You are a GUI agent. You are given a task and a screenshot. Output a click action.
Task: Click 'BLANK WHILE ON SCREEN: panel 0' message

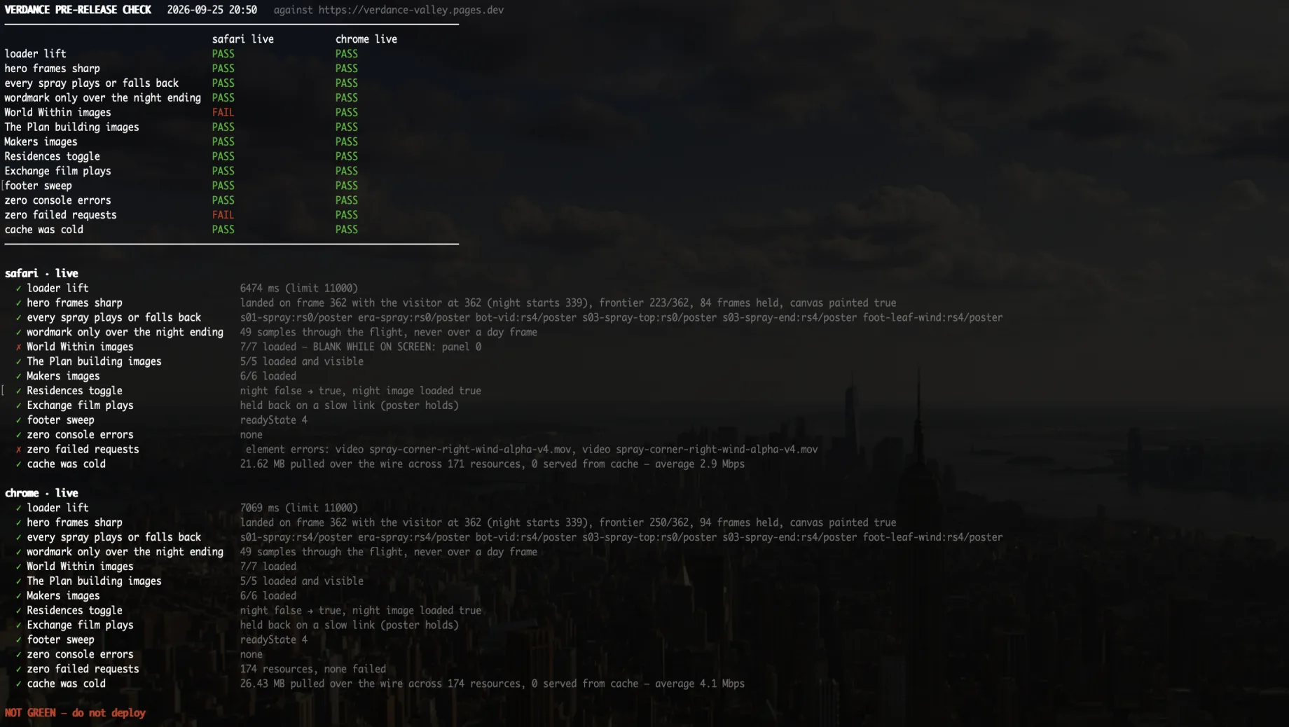pos(397,347)
